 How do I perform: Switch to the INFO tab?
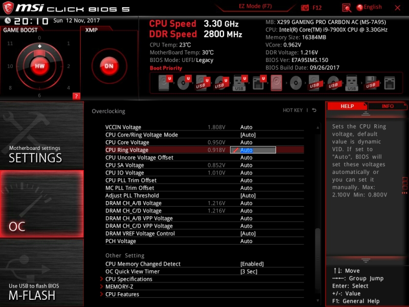click(388, 106)
